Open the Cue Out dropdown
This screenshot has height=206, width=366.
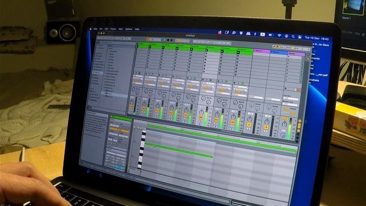point(291,99)
